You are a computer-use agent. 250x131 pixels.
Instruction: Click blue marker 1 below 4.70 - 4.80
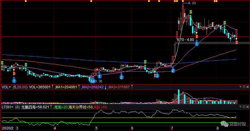[x=196, y=44]
